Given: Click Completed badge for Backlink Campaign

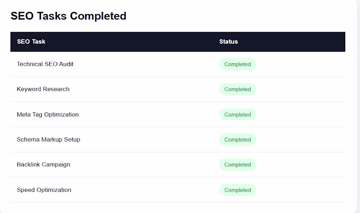Looking at the screenshot, I should 237,164.
